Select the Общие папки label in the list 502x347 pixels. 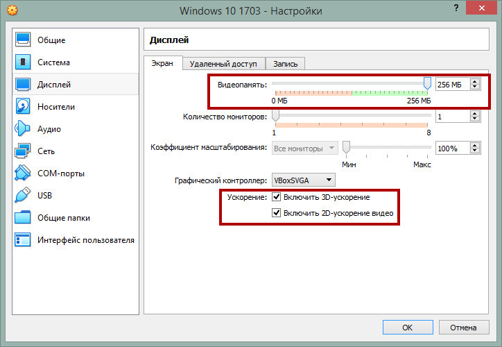(x=64, y=218)
